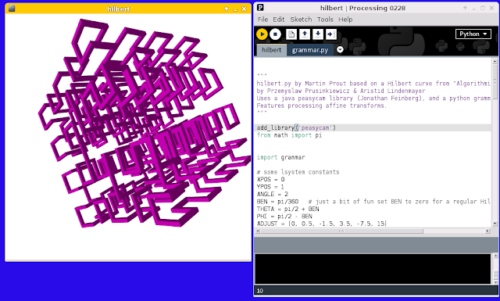This screenshot has width=500, height=301.
Task: Switch to the grammar.py tab
Action: pyautogui.click(x=310, y=50)
